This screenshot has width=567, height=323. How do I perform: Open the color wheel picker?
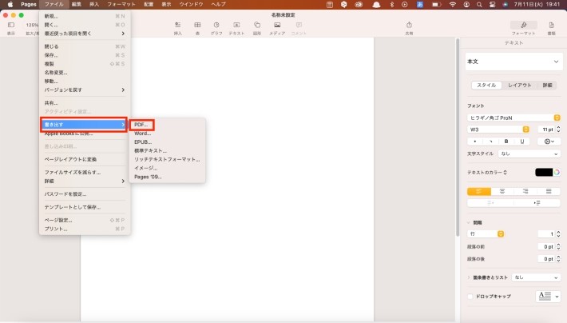557,173
